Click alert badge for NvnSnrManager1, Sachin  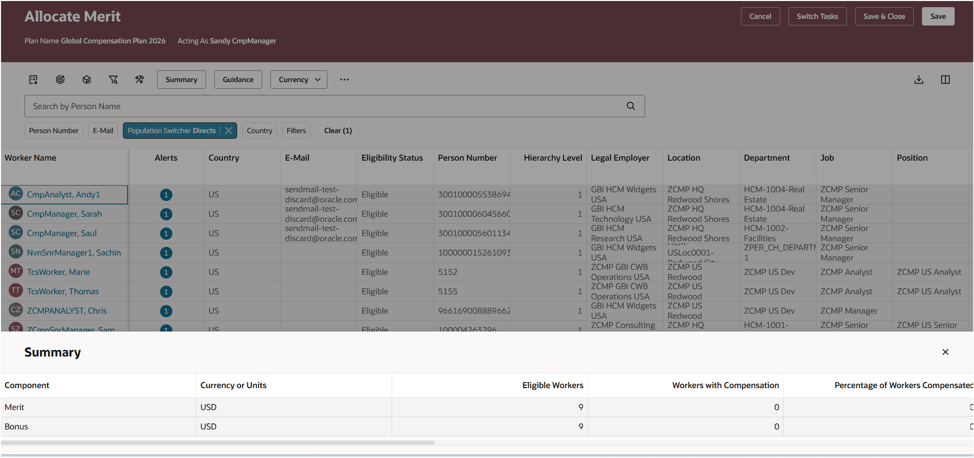(166, 253)
